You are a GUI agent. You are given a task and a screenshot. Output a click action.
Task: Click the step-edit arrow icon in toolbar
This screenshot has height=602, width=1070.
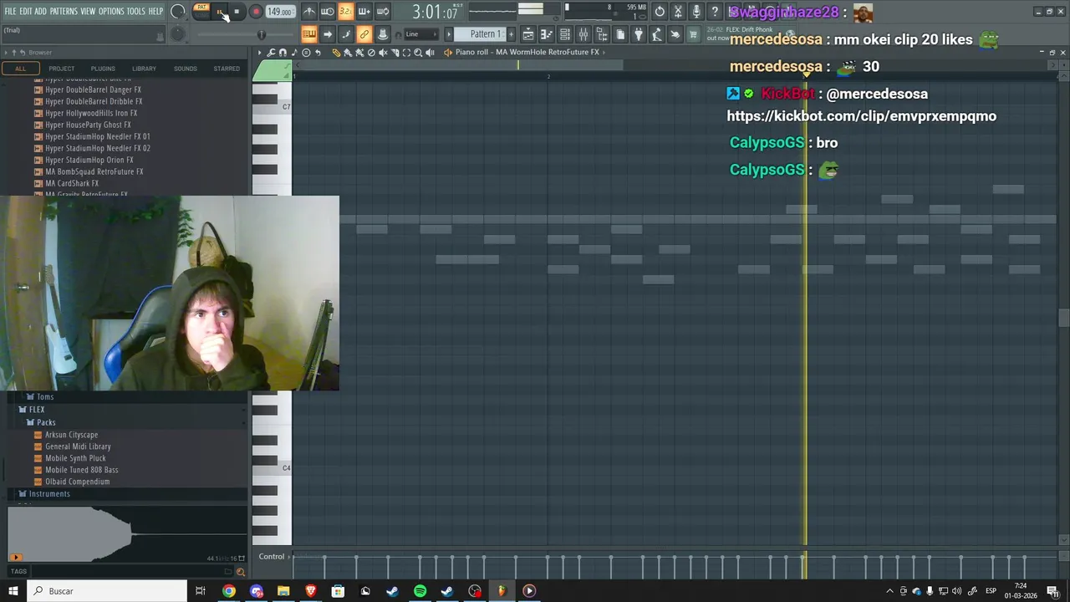[x=328, y=34]
